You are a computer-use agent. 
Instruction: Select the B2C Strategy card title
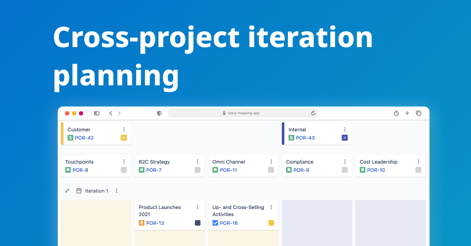pos(154,162)
